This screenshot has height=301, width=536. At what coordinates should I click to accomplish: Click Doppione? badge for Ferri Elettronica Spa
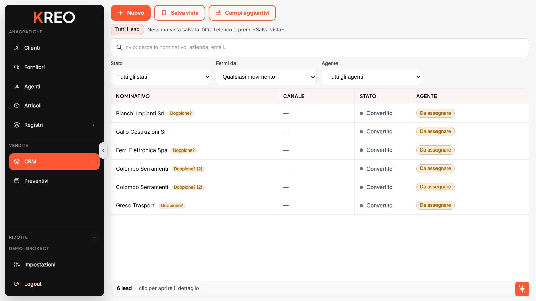(184, 150)
